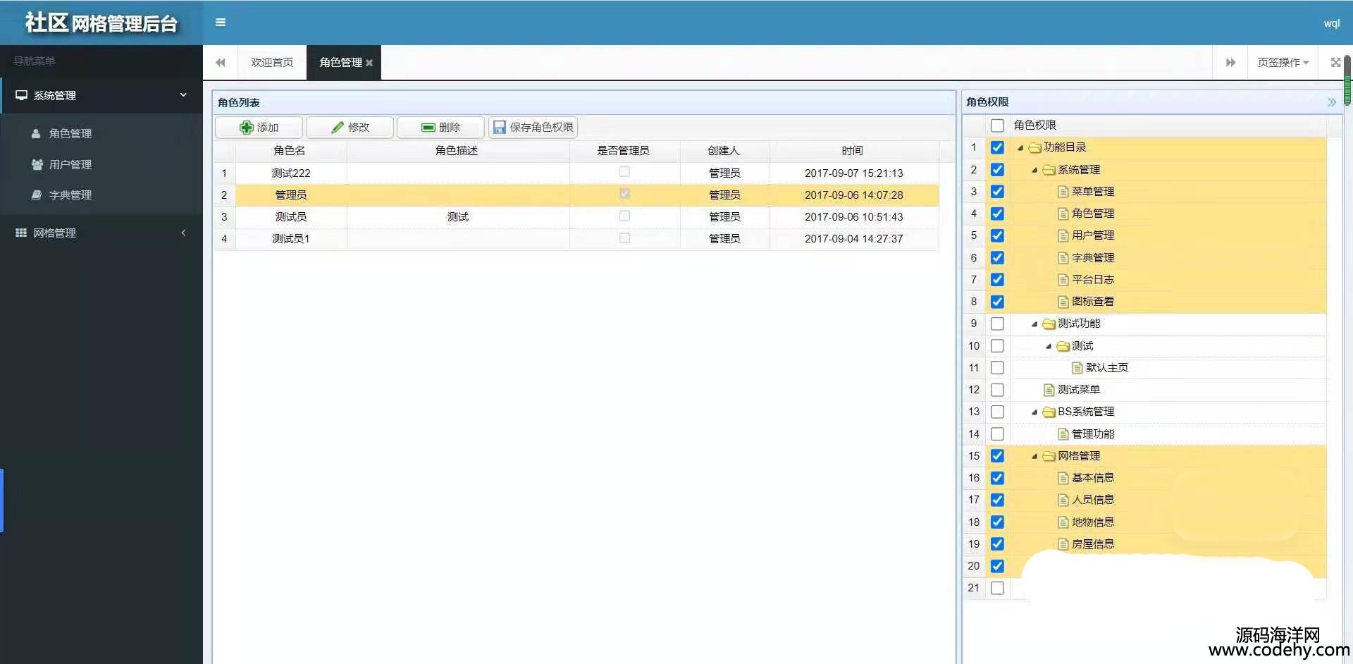This screenshot has height=664, width=1353.
Task: Click the 社区网格管理后台 logo title
Action: coord(101,23)
